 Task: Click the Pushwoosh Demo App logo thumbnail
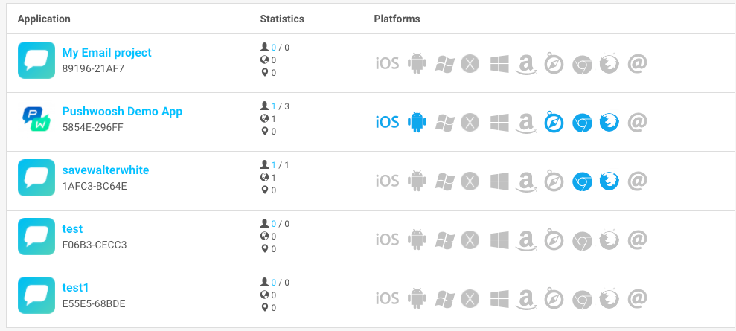pos(36,118)
